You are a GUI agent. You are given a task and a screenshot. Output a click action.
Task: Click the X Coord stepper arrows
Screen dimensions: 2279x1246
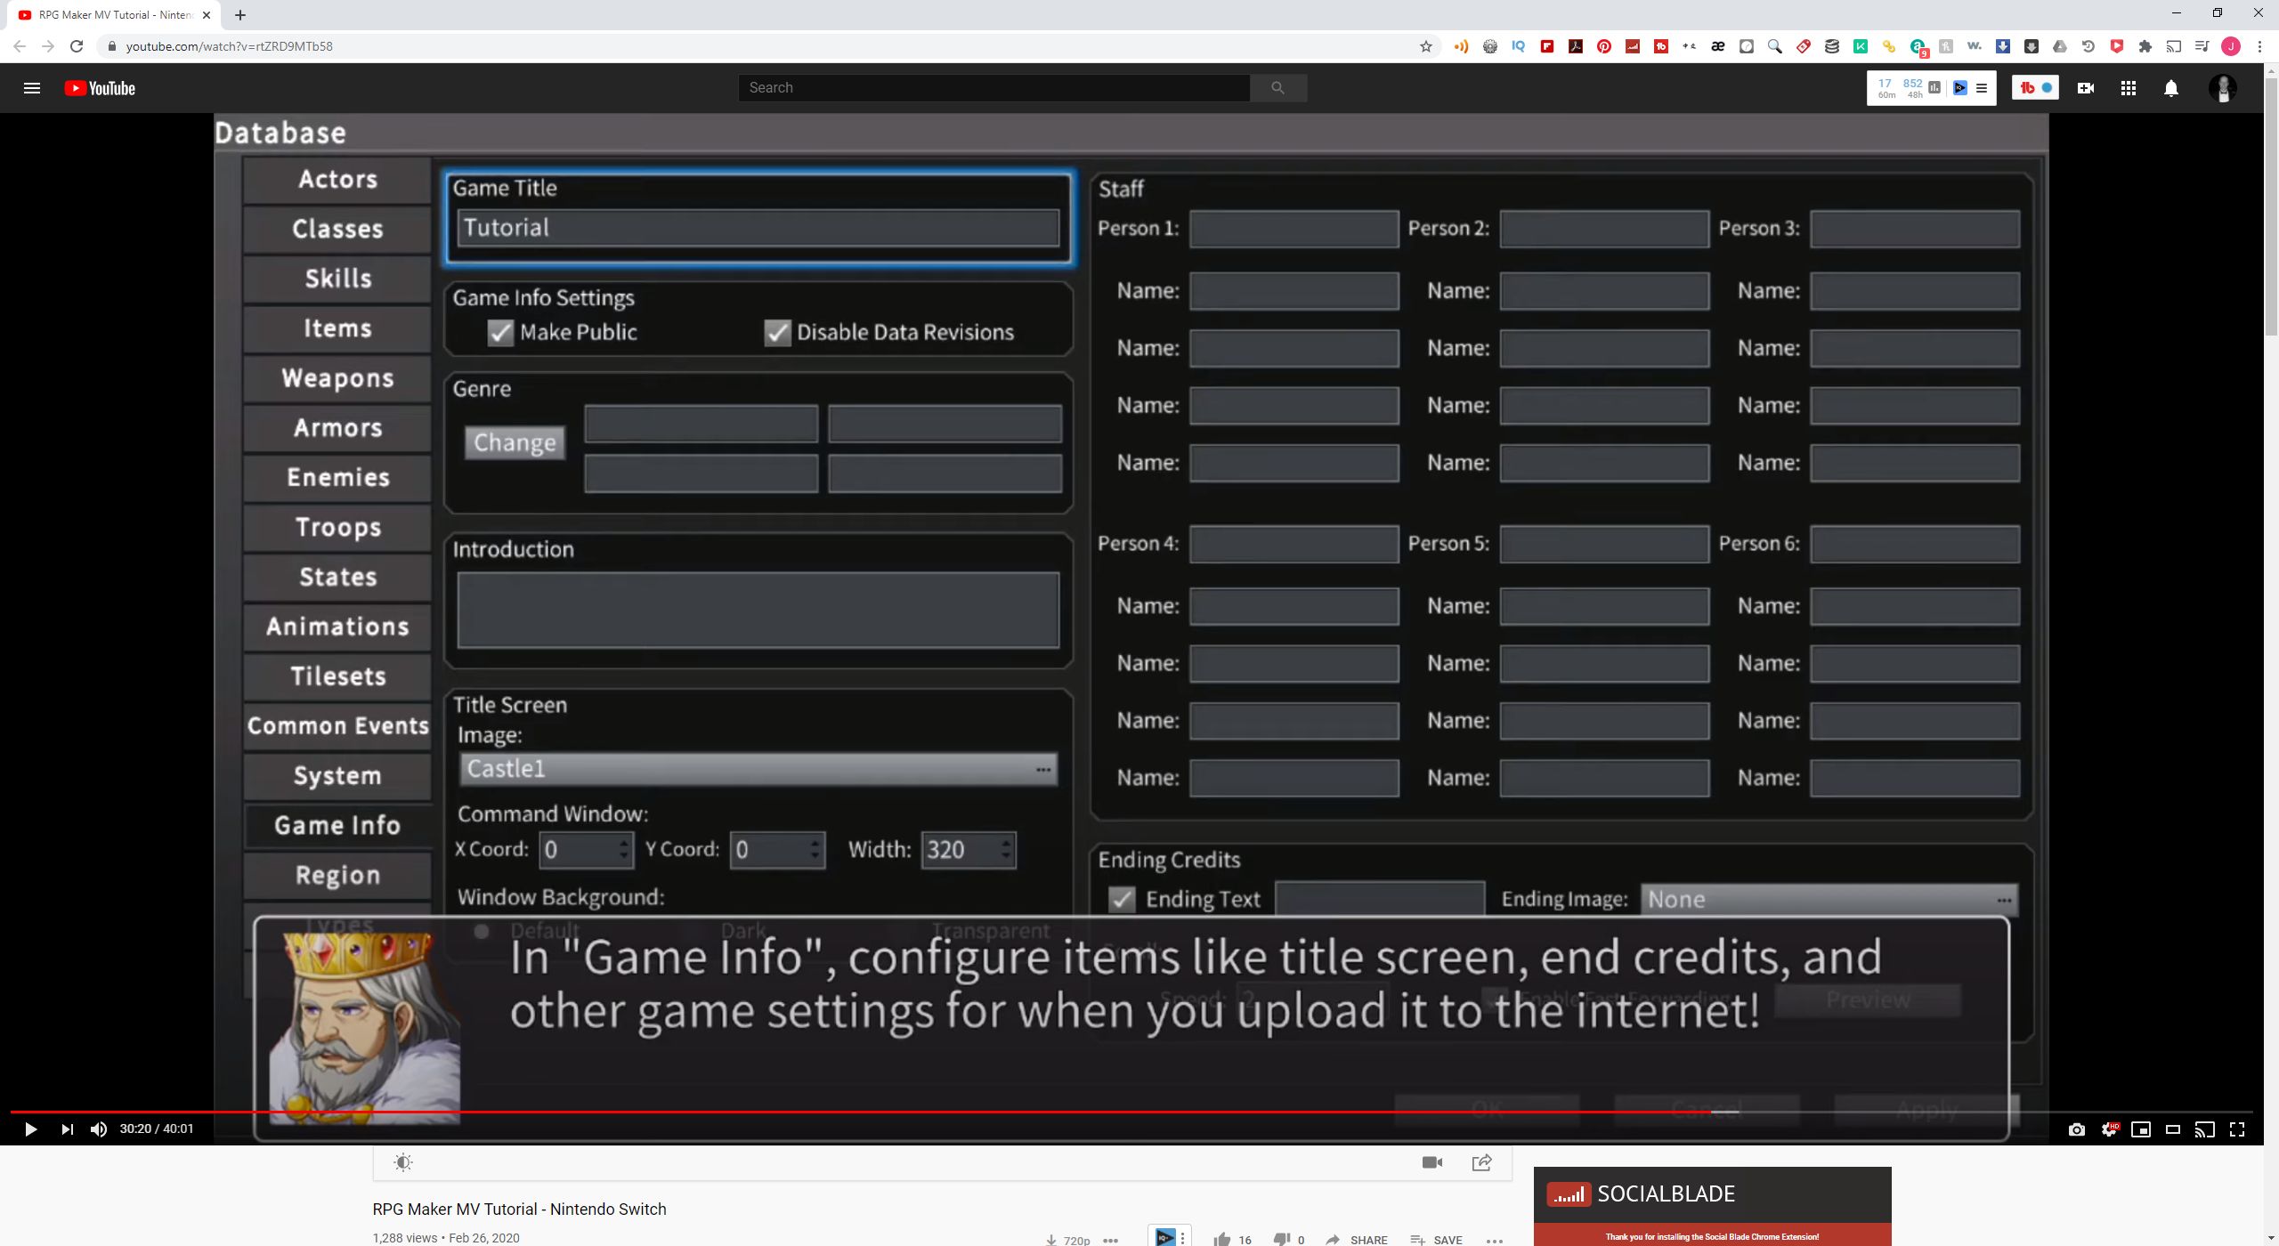(624, 850)
